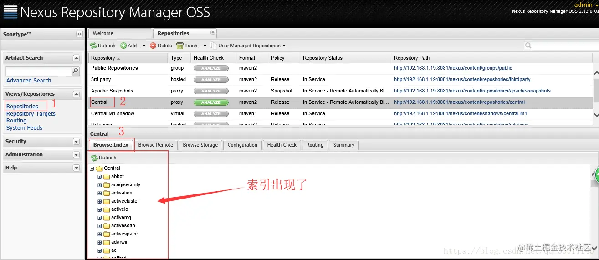
Task: Select the activespace folder
Action: tap(124, 234)
